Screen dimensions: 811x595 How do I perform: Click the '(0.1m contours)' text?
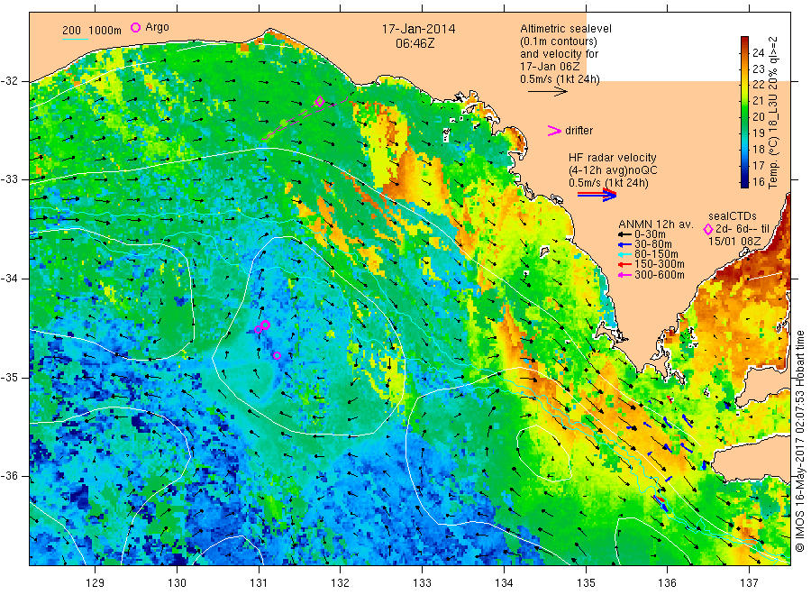pos(559,41)
